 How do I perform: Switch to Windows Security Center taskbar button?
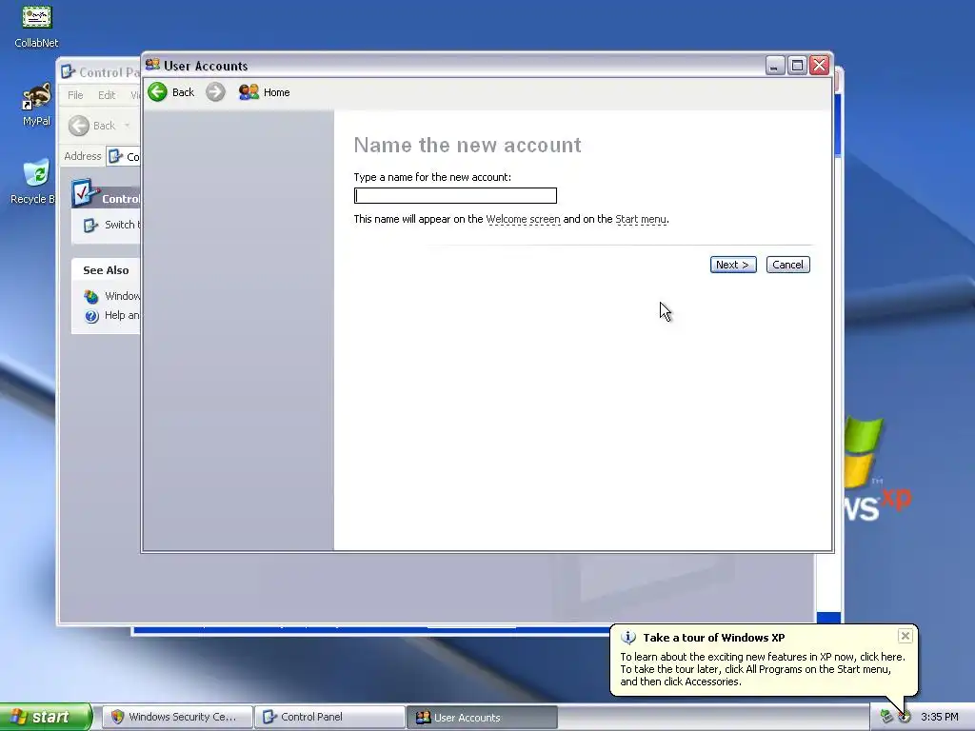pos(177,717)
